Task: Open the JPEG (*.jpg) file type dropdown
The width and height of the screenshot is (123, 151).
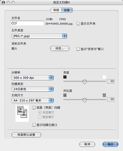Action: [x=39, y=36]
